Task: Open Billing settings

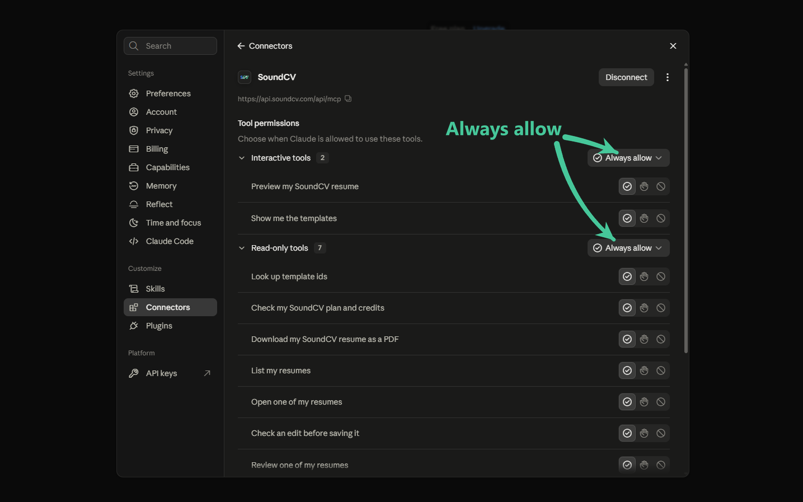Action: [x=170, y=149]
